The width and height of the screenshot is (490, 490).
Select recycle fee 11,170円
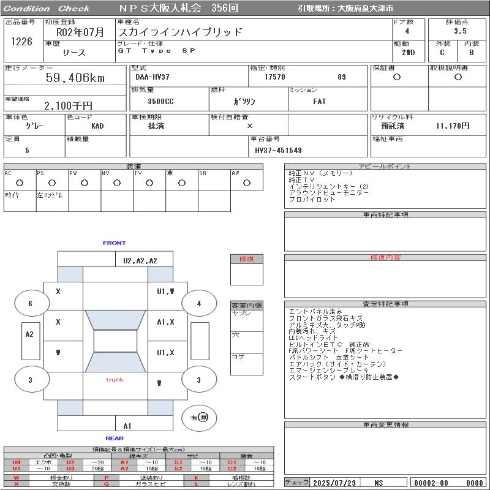pos(453,126)
